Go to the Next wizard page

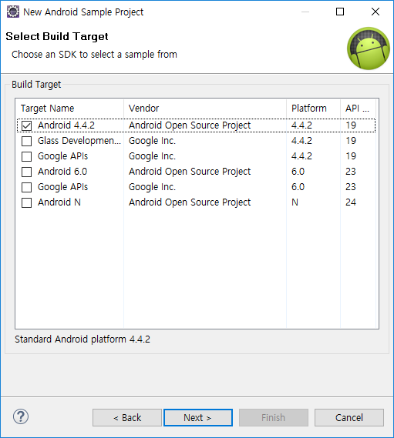(x=198, y=418)
